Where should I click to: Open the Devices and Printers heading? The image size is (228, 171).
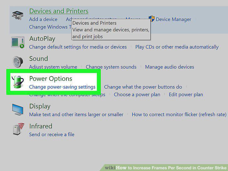(59, 11)
